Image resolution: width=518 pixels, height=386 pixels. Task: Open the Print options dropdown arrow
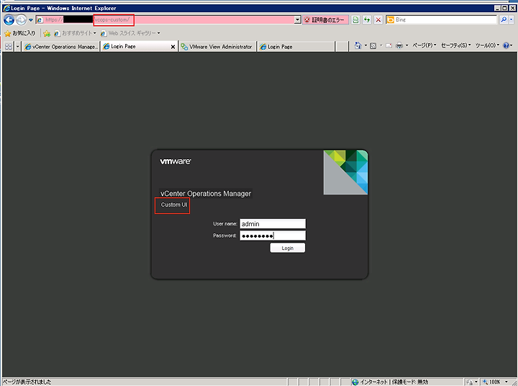406,45
